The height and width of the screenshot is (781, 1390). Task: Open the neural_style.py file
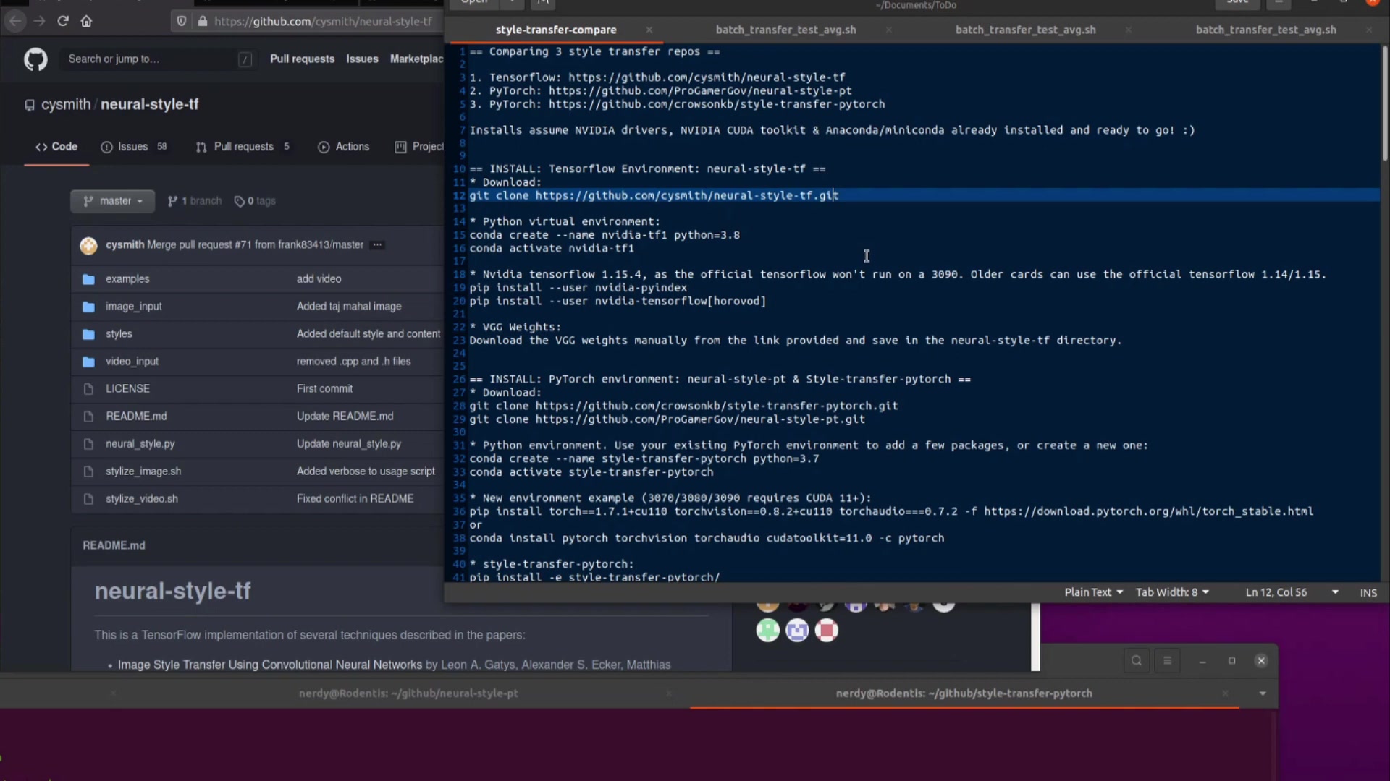coord(140,444)
